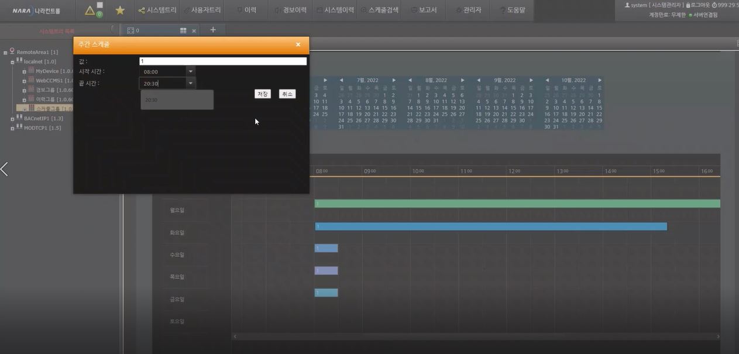Click the alarm warning triangle icon
The image size is (739, 354).
tap(90, 10)
